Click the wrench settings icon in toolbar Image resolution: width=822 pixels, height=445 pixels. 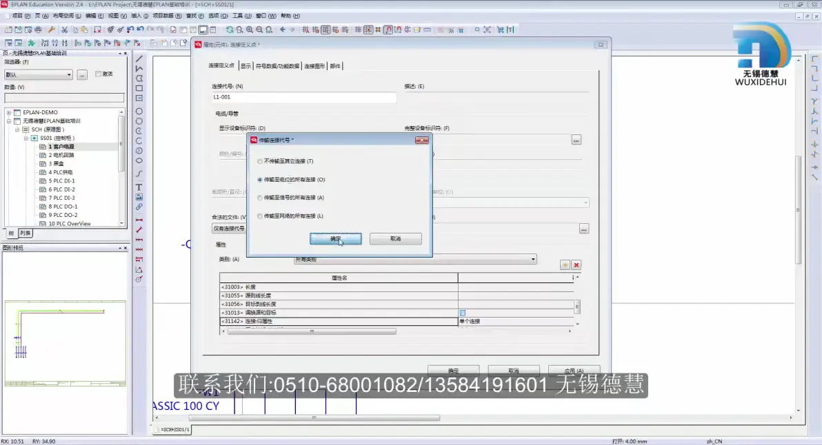pos(51,30)
